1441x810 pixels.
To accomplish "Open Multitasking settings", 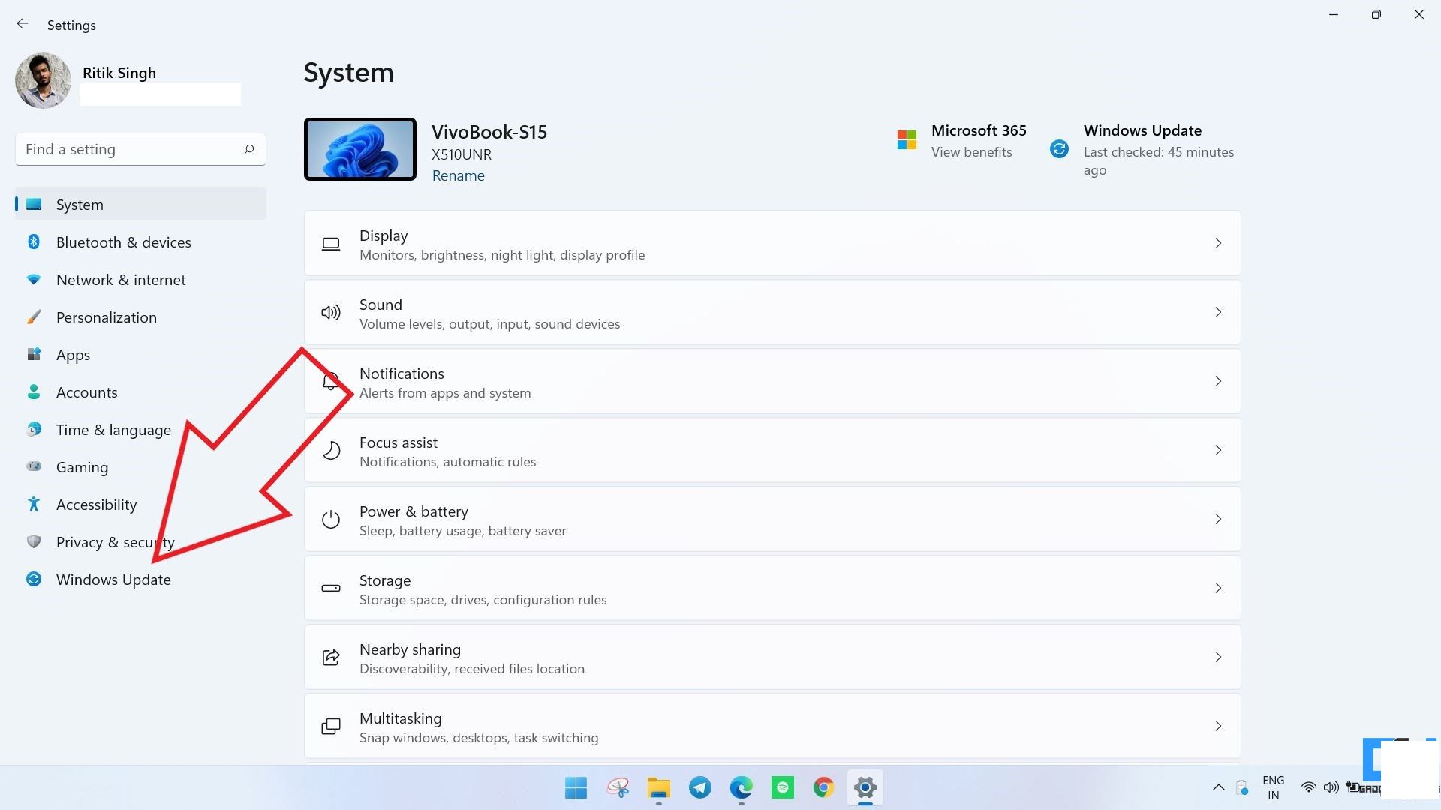I will (x=772, y=727).
